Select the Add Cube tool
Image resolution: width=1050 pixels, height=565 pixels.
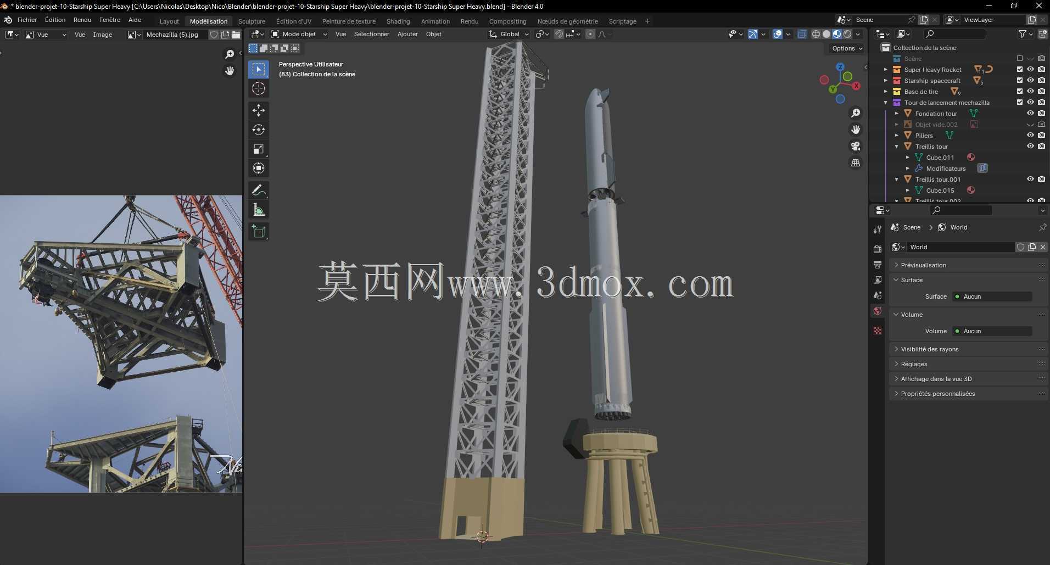coord(259,232)
